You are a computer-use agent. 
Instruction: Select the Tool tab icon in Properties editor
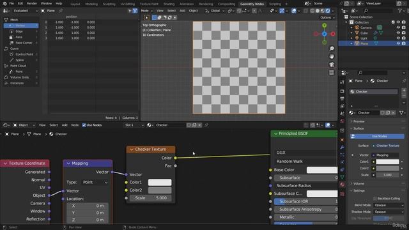click(343, 82)
